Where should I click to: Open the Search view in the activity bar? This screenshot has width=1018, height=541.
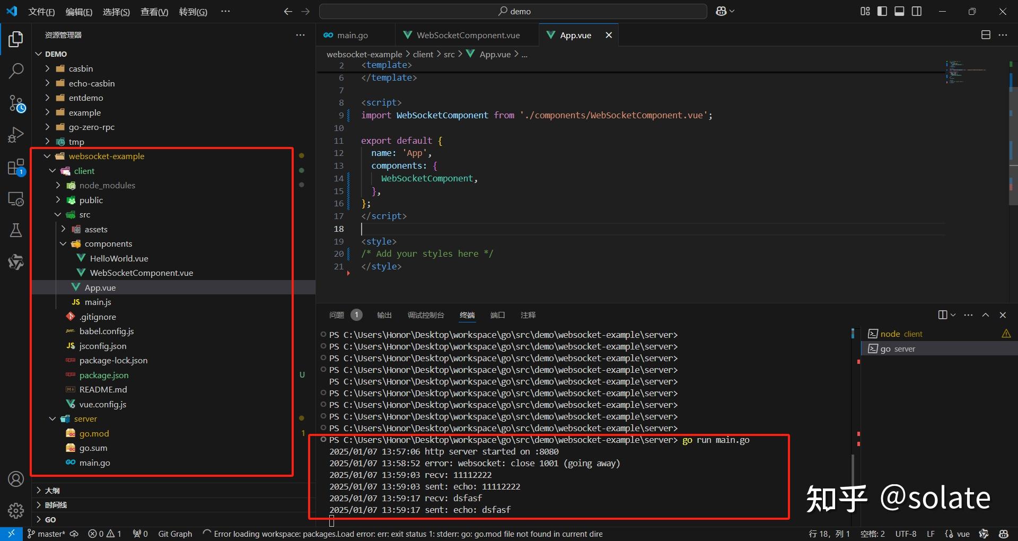(16, 71)
